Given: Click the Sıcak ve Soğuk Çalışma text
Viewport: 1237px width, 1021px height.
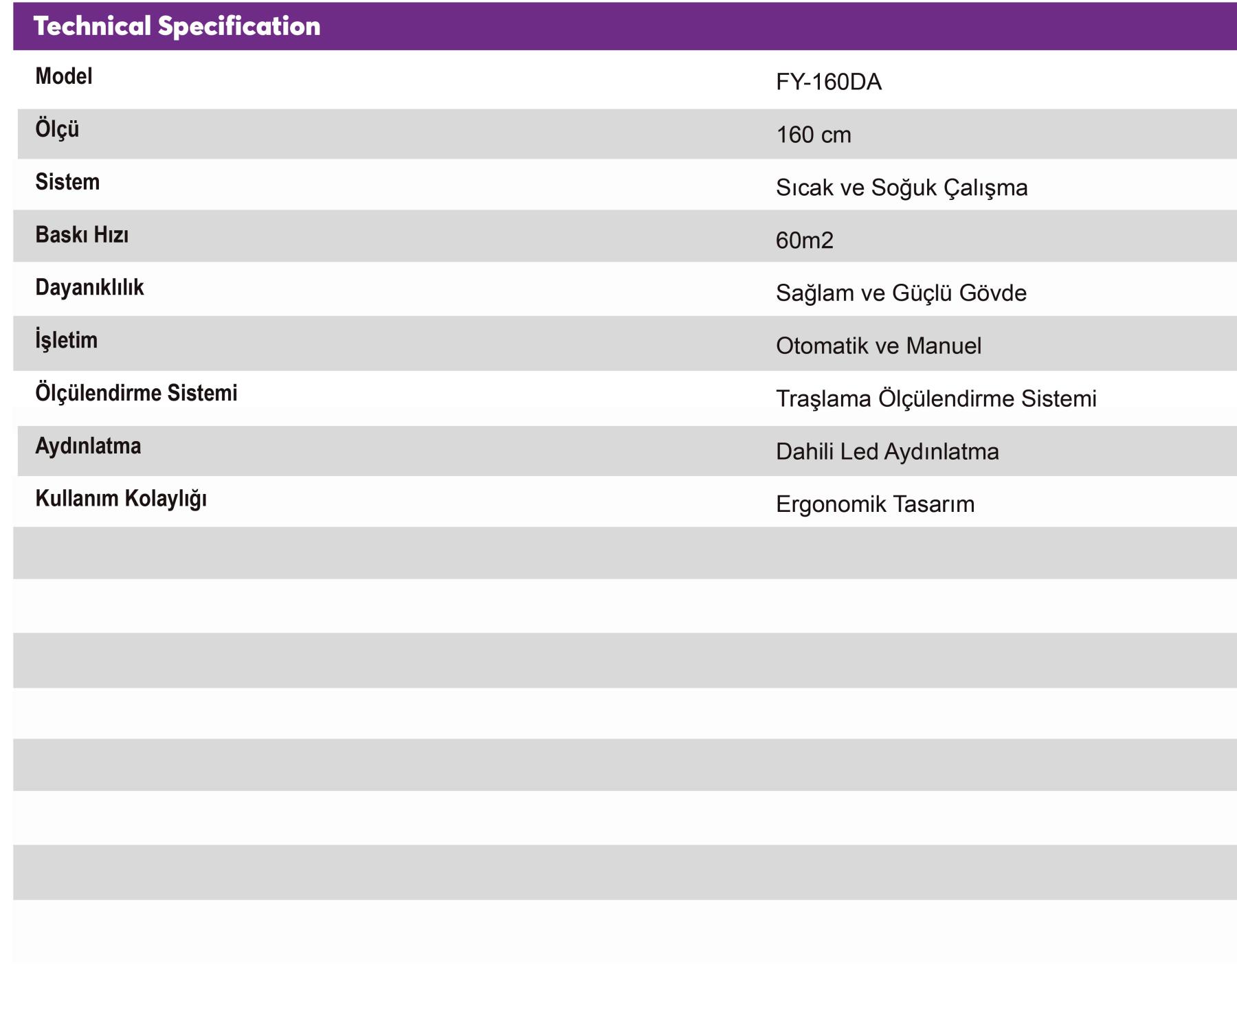Looking at the screenshot, I should pyautogui.click(x=901, y=188).
